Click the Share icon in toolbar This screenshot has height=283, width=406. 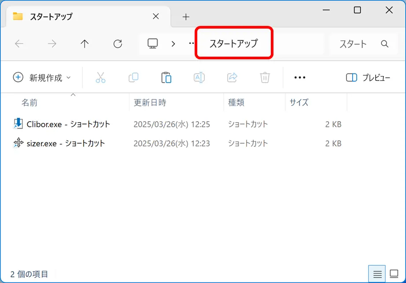tap(232, 78)
